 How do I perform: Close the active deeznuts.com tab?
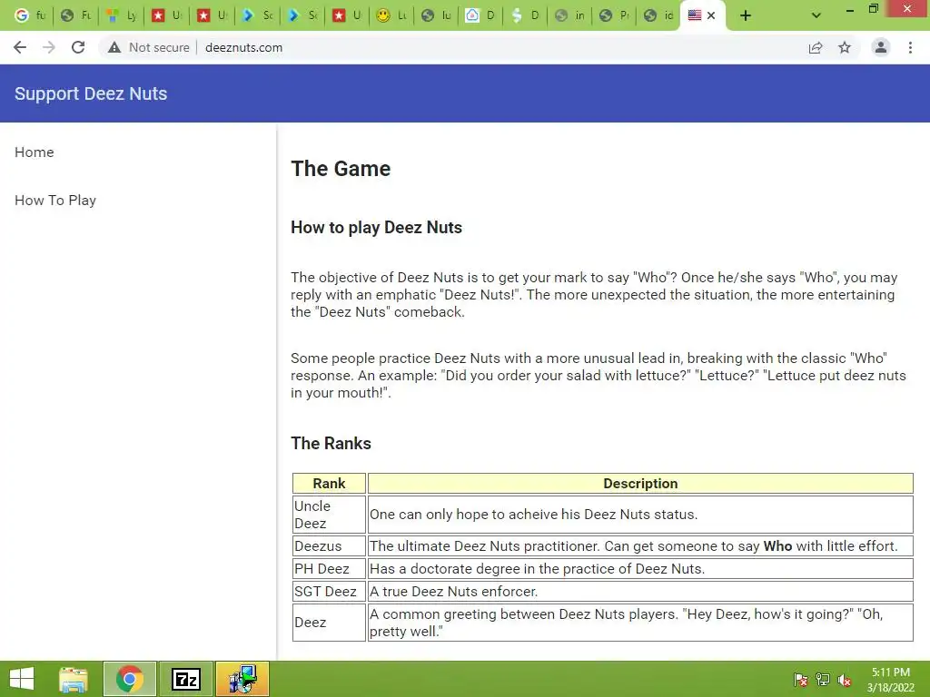pyautogui.click(x=711, y=15)
